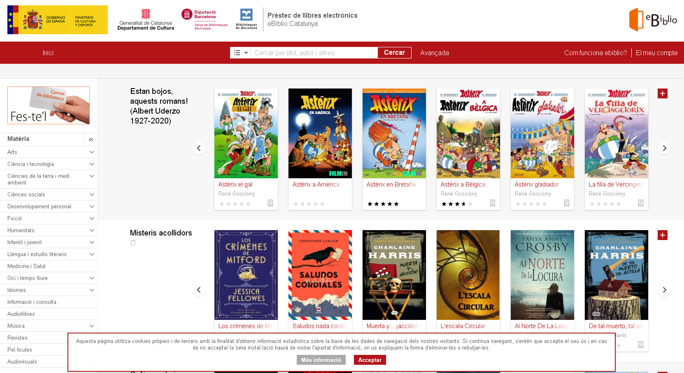Click the Diputació Barcelona logo
Screen dimensions: 684x373
[x=205, y=20]
